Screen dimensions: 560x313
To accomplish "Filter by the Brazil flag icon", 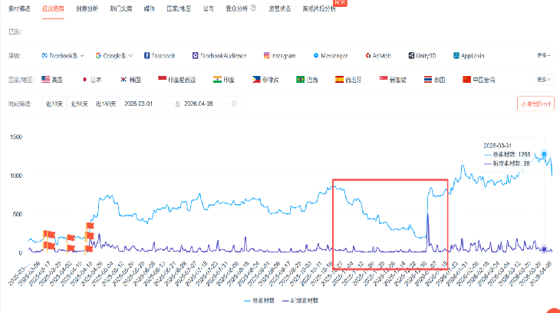I will click(x=301, y=79).
